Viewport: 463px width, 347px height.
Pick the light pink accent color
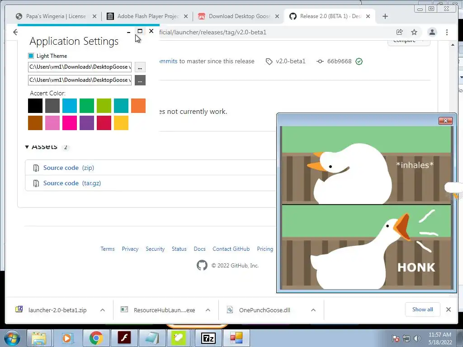pos(52,123)
